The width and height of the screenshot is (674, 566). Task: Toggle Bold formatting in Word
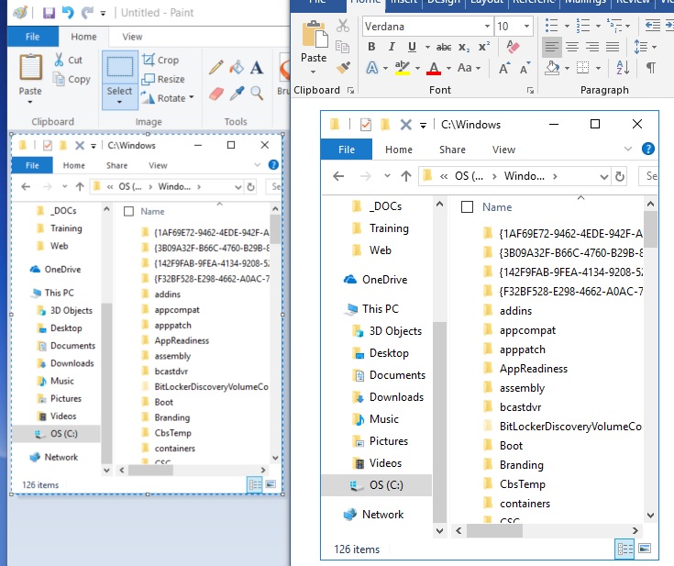tap(371, 47)
